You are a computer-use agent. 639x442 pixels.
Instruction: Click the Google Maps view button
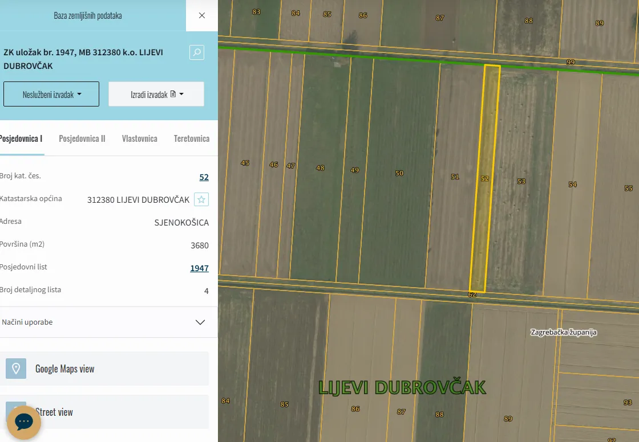104,369
